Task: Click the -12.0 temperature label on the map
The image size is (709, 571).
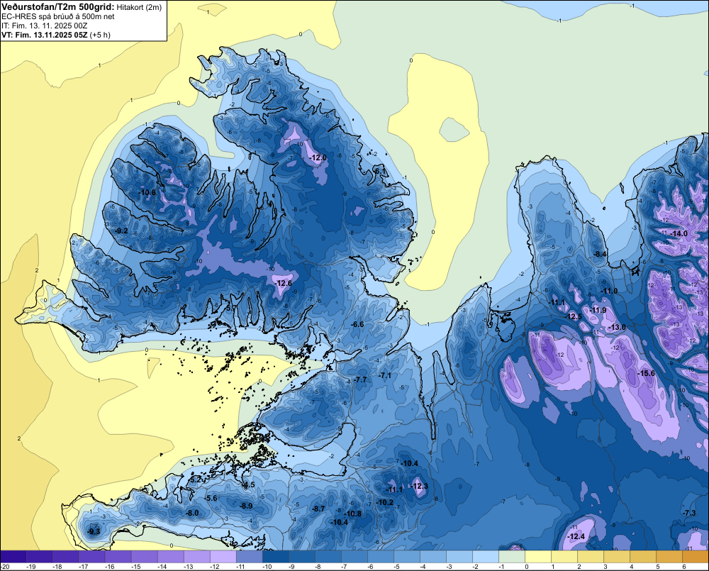Action: click(318, 158)
